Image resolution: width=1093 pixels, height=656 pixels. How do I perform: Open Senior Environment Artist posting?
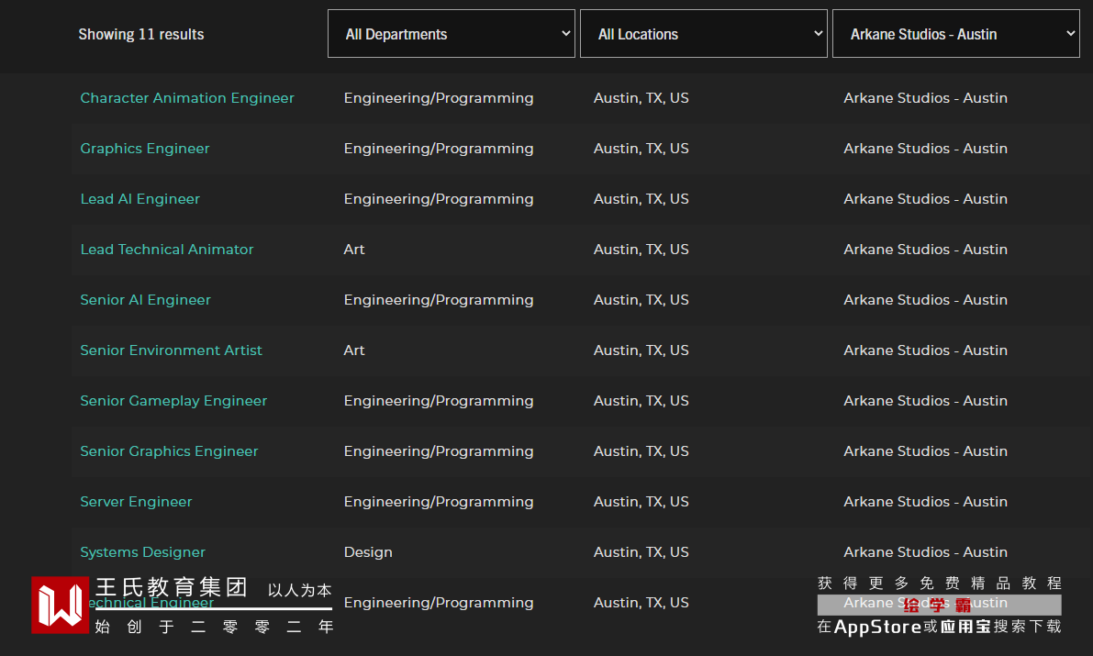(171, 350)
